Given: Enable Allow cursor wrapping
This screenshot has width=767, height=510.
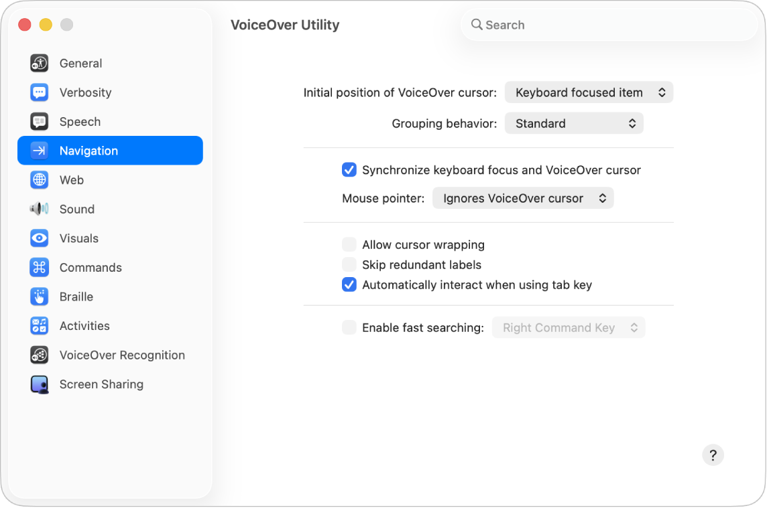Looking at the screenshot, I should (349, 244).
